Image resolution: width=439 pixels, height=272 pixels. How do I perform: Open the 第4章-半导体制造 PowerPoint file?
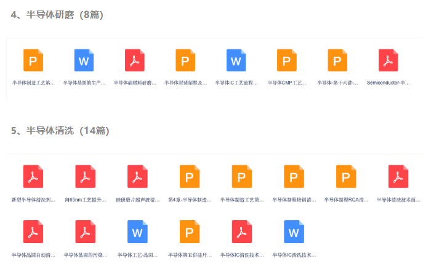click(x=189, y=176)
